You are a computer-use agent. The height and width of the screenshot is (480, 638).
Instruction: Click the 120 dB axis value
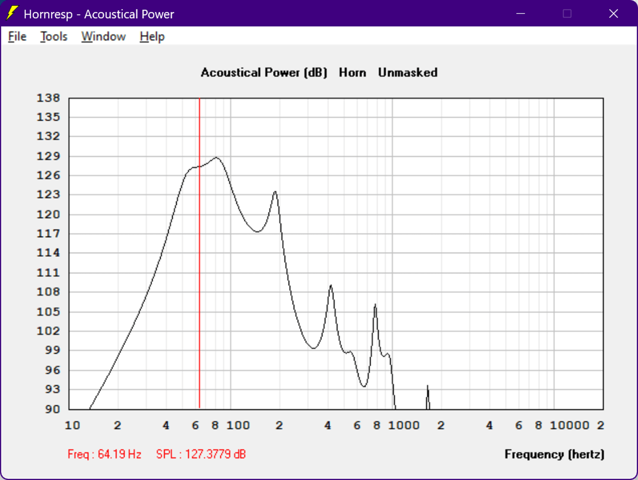(48, 214)
